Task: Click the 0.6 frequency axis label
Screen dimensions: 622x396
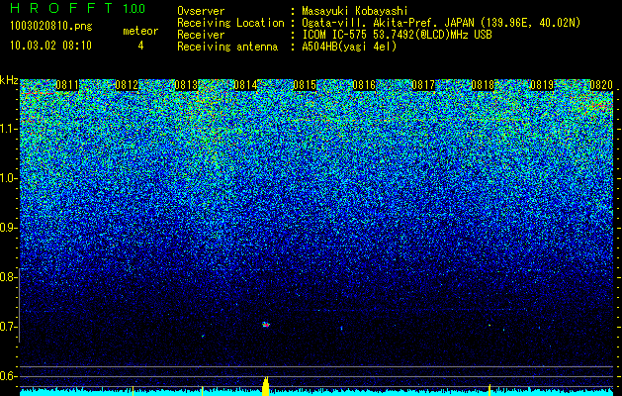Action: coord(7,376)
